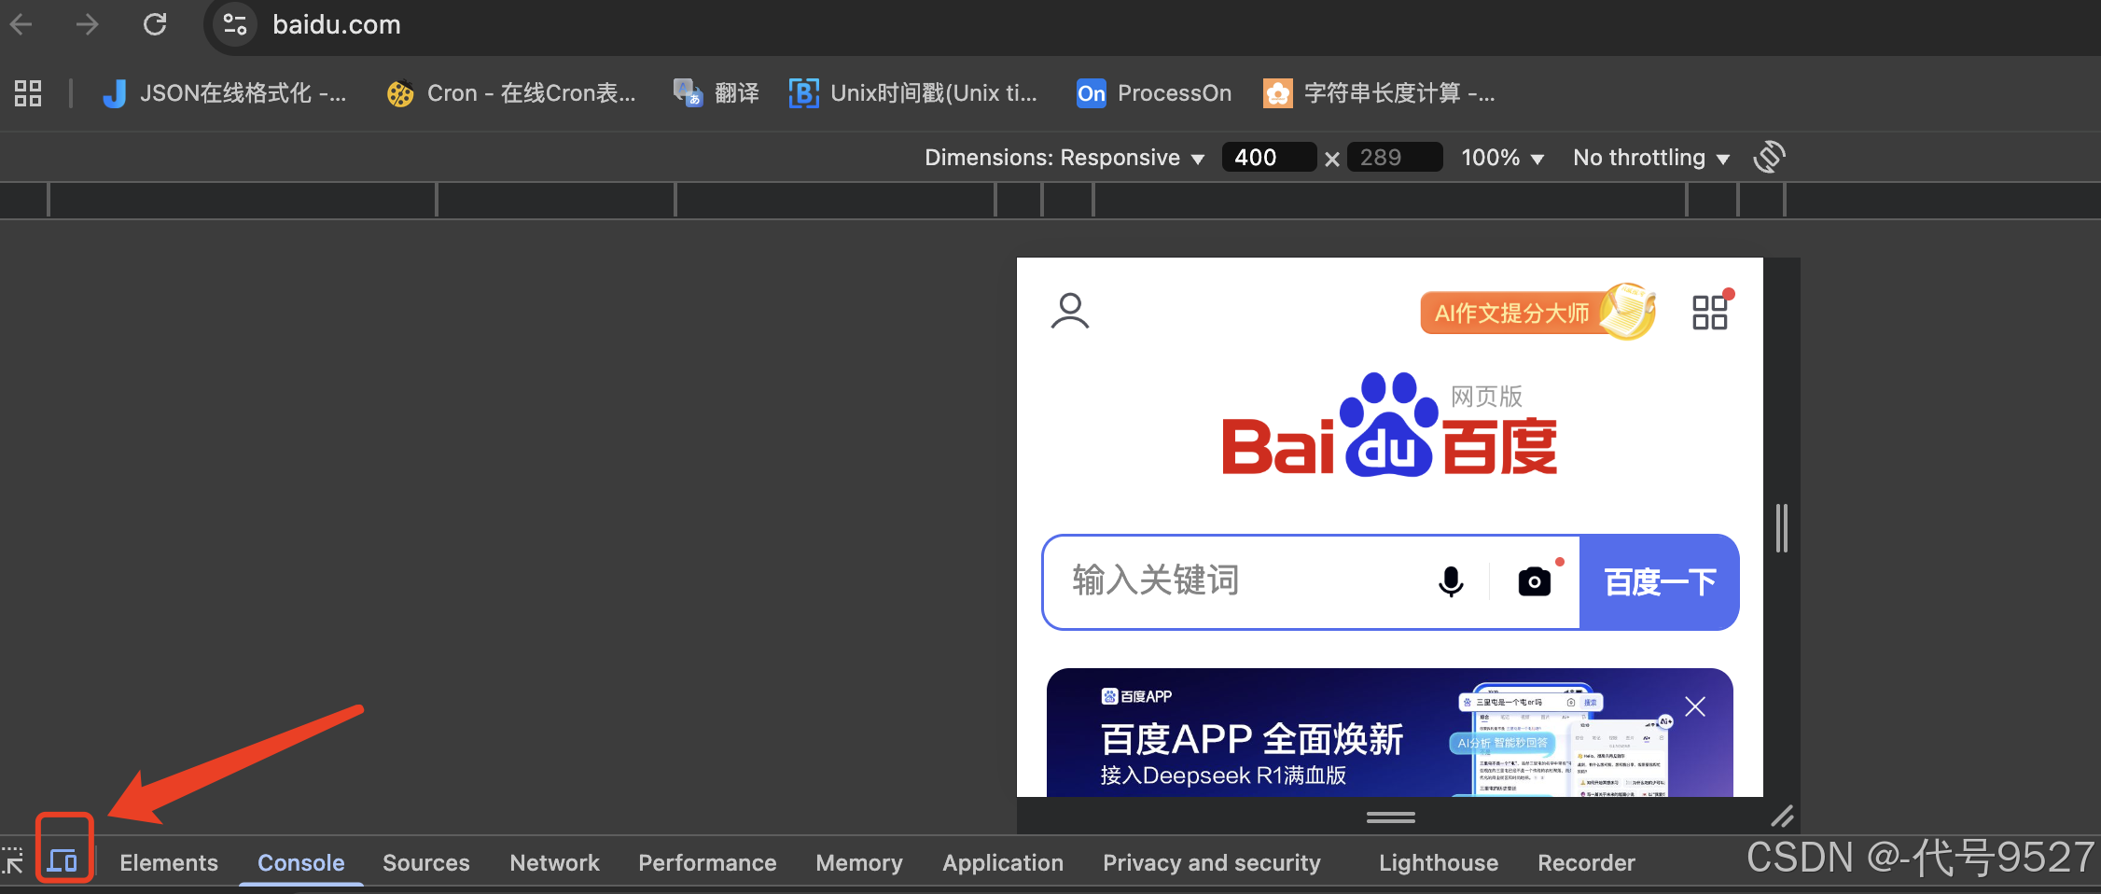Open the JSON在线格式化 bookmark

pyautogui.click(x=224, y=93)
